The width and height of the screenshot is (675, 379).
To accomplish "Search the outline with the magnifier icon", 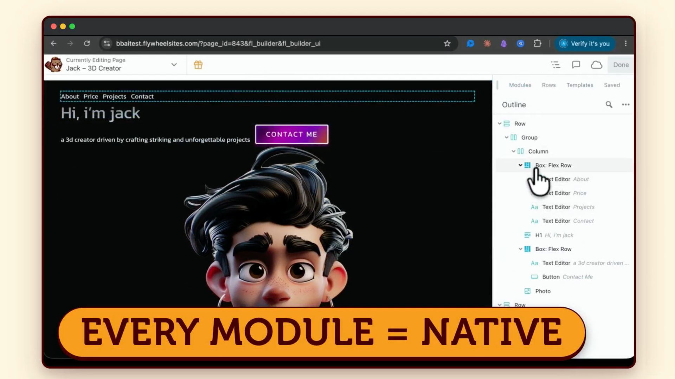I will (x=609, y=105).
